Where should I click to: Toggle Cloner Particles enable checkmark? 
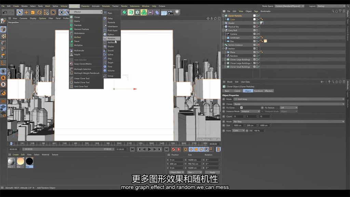tap(259, 16)
